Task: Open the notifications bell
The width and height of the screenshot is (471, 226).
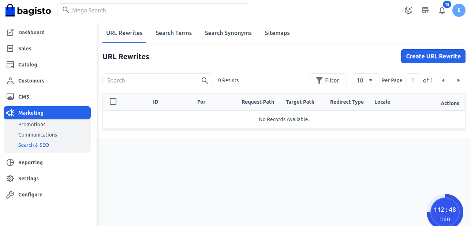Action: pyautogui.click(x=442, y=10)
